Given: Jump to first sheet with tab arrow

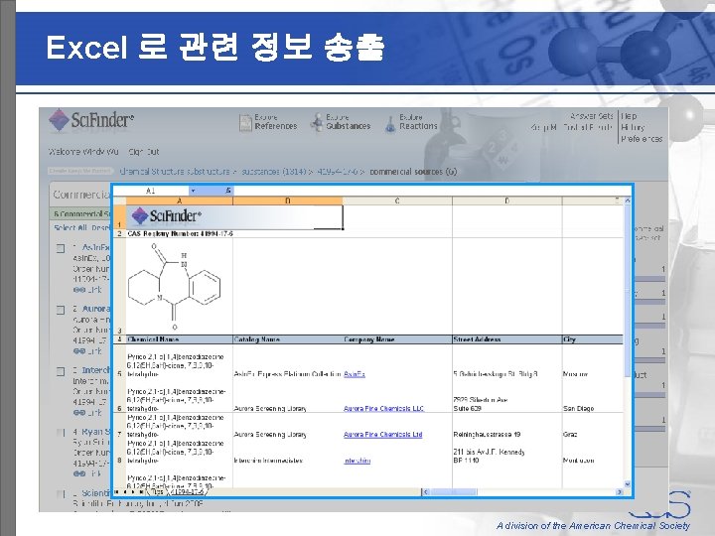Looking at the screenshot, I should click(117, 491).
